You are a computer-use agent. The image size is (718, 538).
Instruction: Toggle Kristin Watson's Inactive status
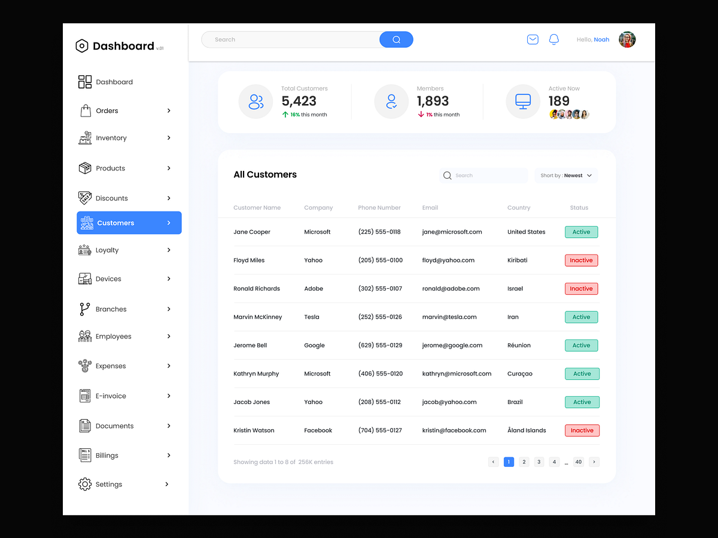point(582,430)
